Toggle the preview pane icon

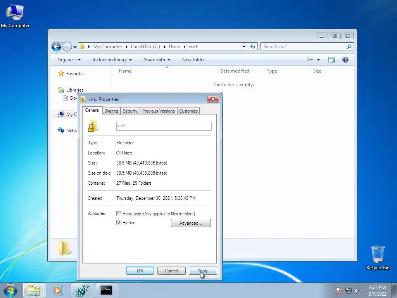coord(331,60)
